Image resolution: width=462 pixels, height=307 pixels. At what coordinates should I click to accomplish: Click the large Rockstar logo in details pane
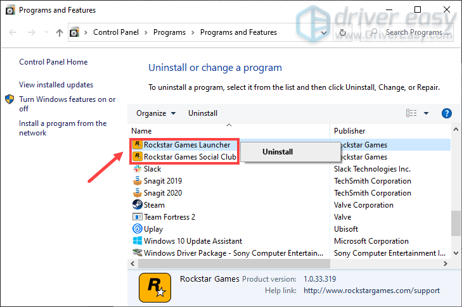[x=155, y=287]
